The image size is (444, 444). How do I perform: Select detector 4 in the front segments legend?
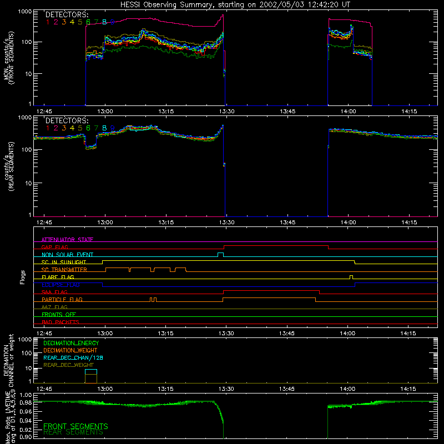coord(72,22)
